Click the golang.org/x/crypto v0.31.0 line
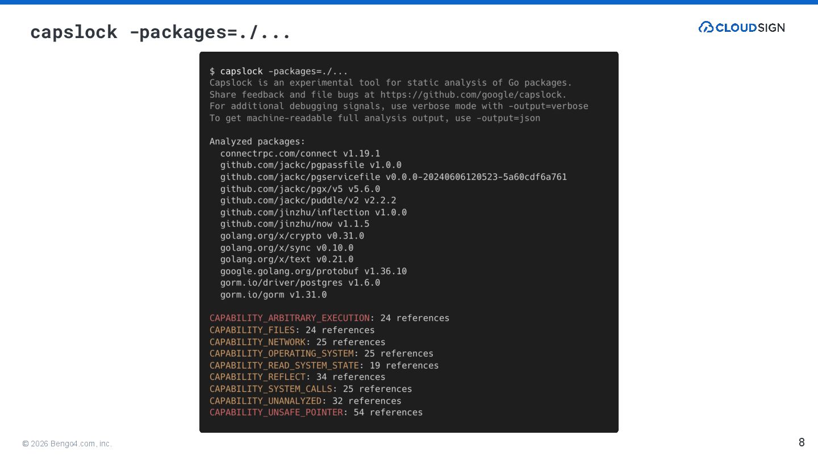 (x=292, y=236)
